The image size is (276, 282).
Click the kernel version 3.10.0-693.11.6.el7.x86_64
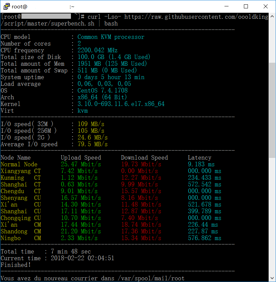pyautogui.click(x=121, y=104)
